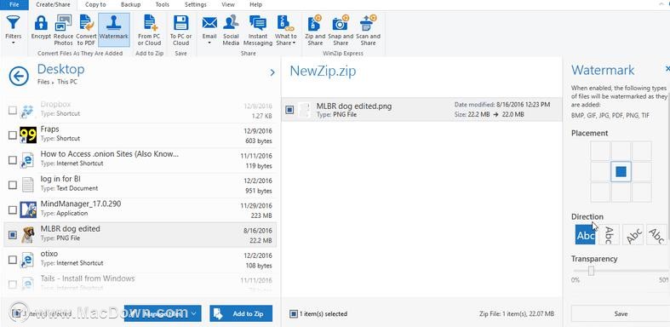Close the Watermark panel
The height and width of the screenshot is (327, 670).
[667, 68]
